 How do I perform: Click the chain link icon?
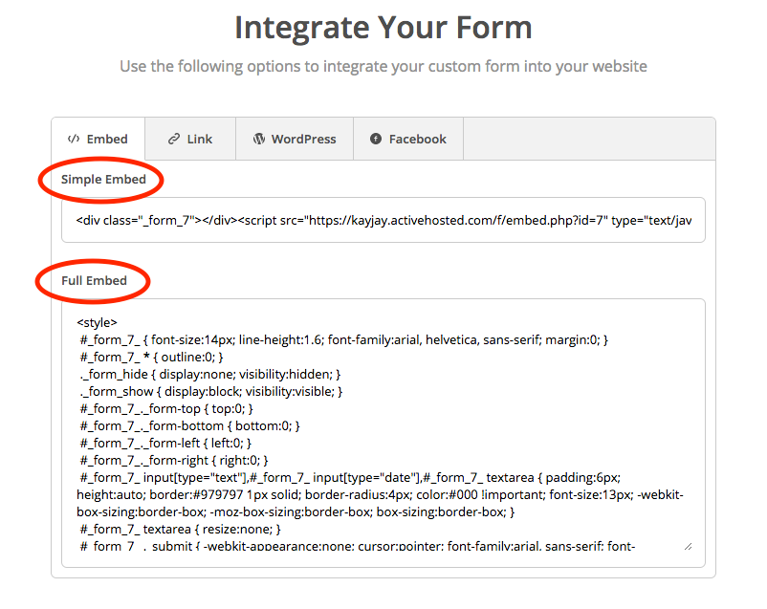coord(173,139)
